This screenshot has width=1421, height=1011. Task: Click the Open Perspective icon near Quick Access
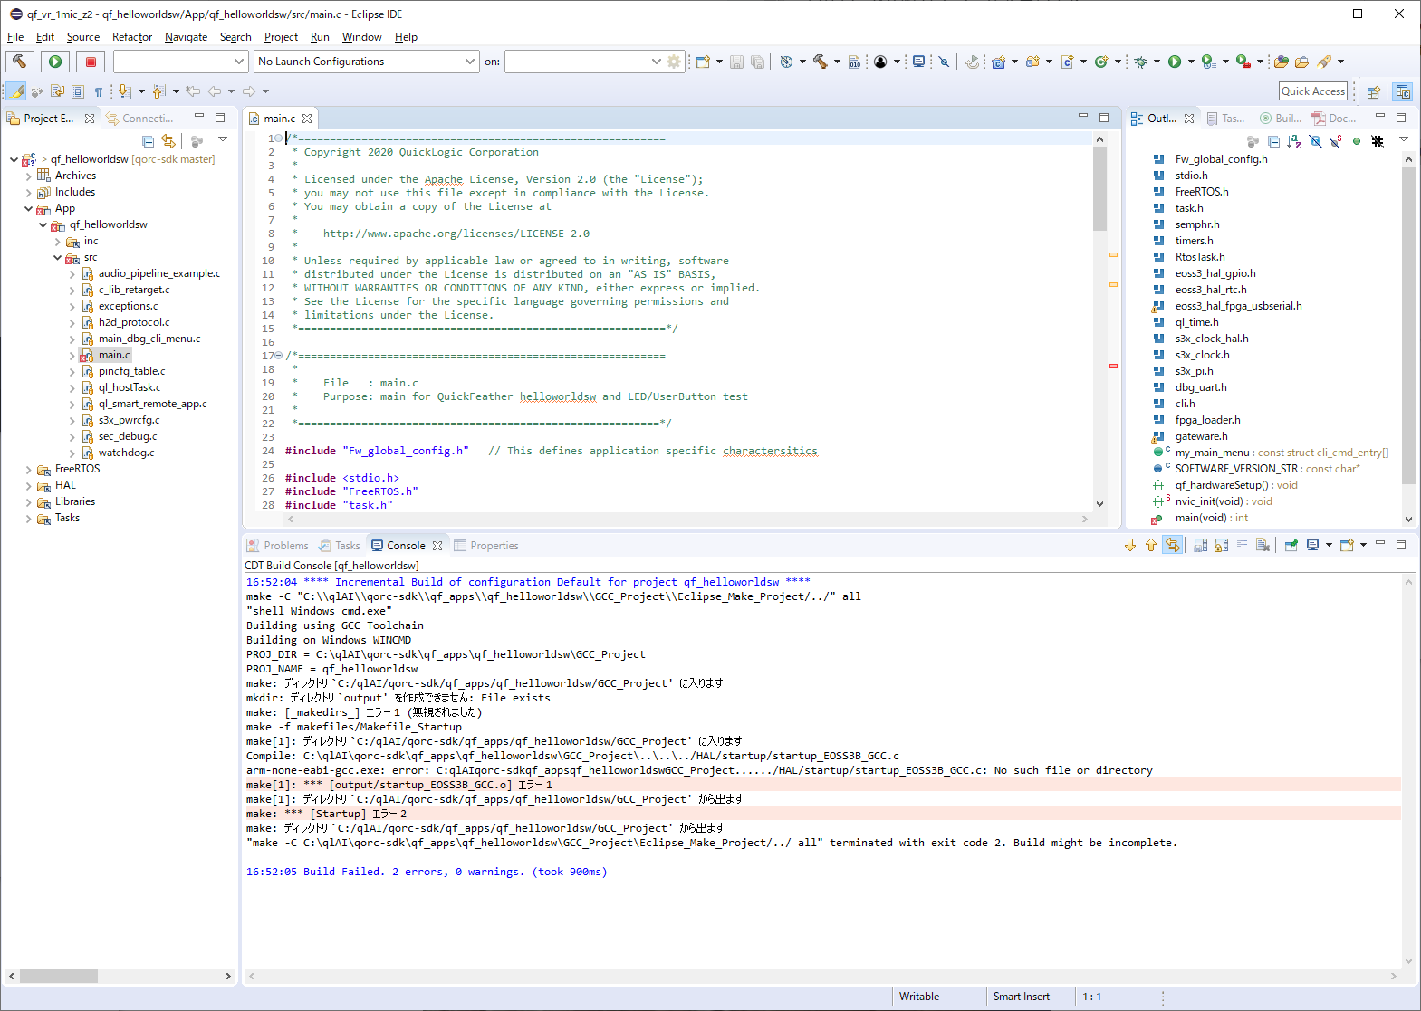click(x=1373, y=91)
